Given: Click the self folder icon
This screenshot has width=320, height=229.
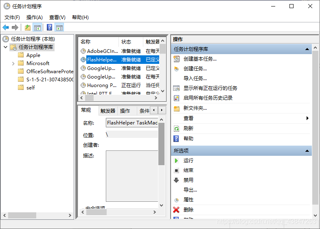Looking at the screenshot, I should pos(21,87).
